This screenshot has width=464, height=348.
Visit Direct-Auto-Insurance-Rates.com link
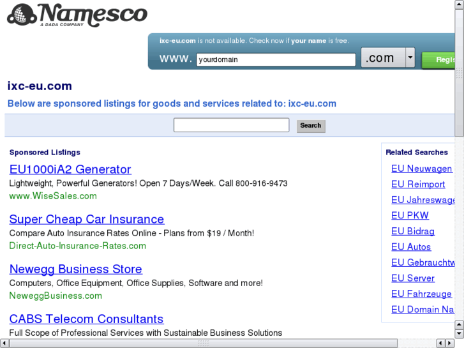coord(77,246)
